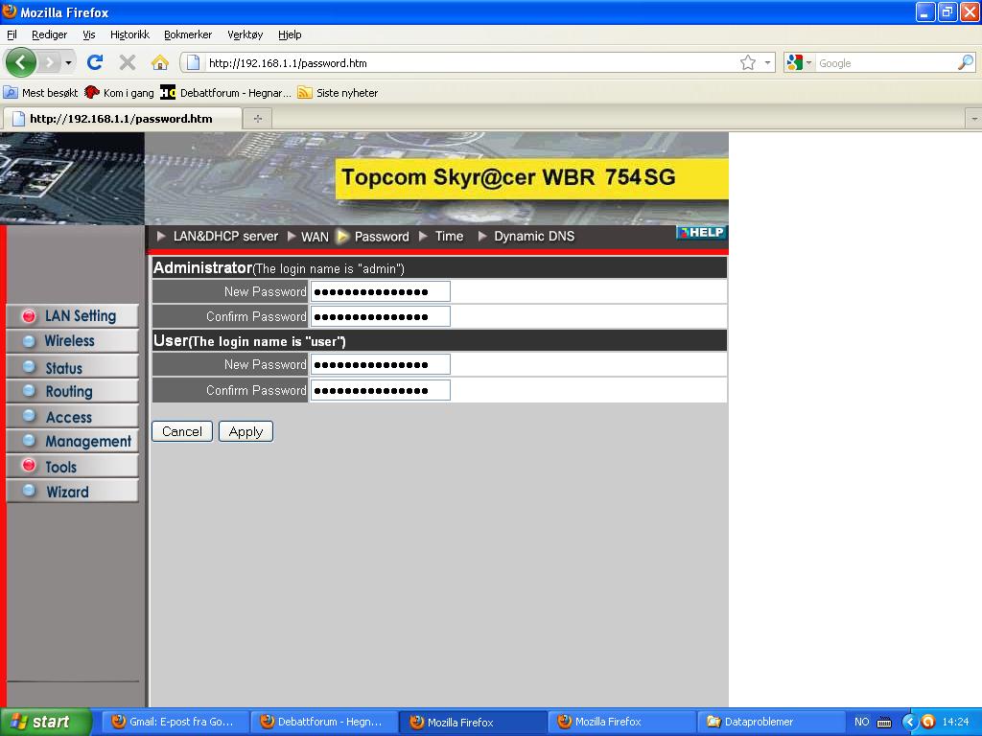Go to the home page icon

pos(160,62)
